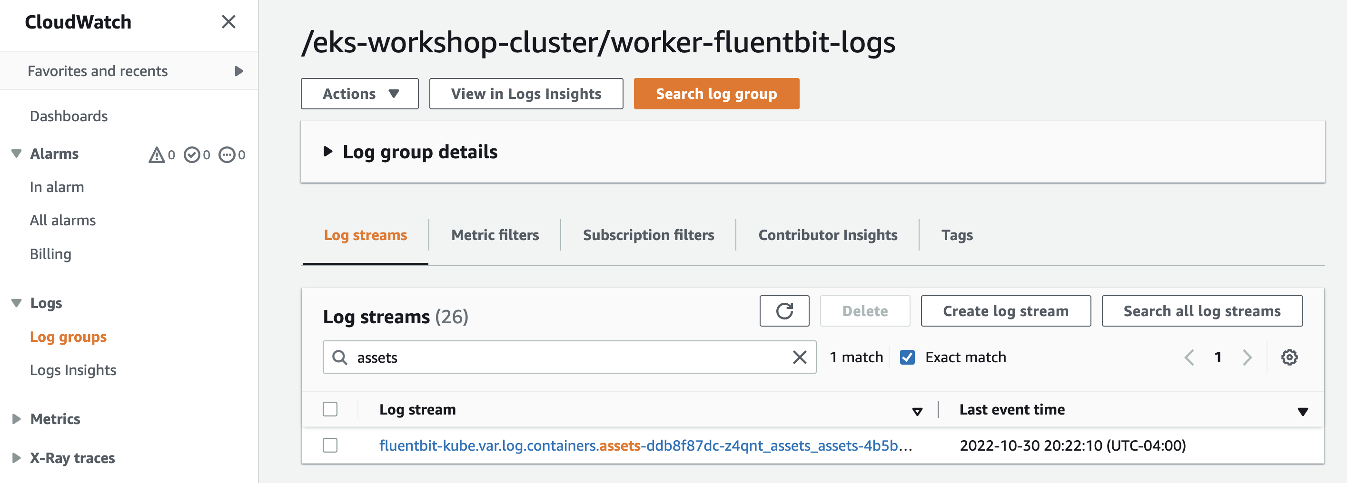The height and width of the screenshot is (483, 1347).
Task: Open the Actions dropdown
Action: point(360,94)
